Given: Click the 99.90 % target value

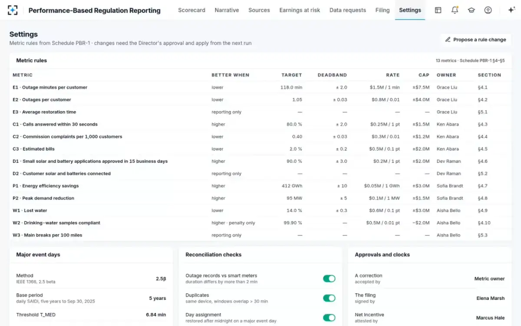Looking at the screenshot, I should pyautogui.click(x=293, y=223).
